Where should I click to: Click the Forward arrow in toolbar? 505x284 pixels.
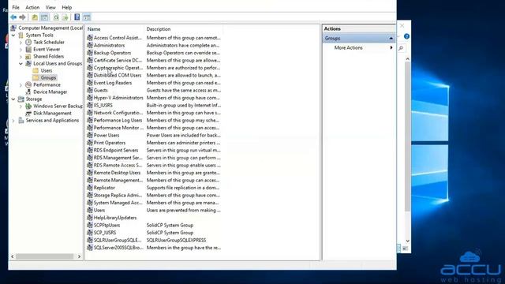pos(22,17)
